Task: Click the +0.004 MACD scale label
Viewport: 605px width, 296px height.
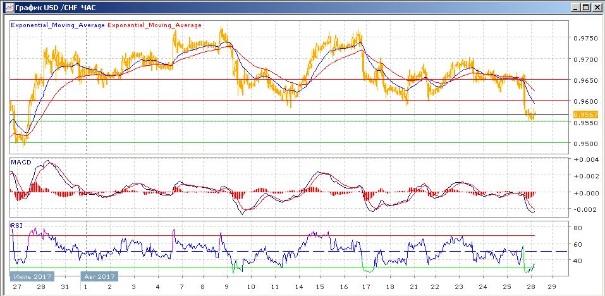Action: [x=585, y=160]
